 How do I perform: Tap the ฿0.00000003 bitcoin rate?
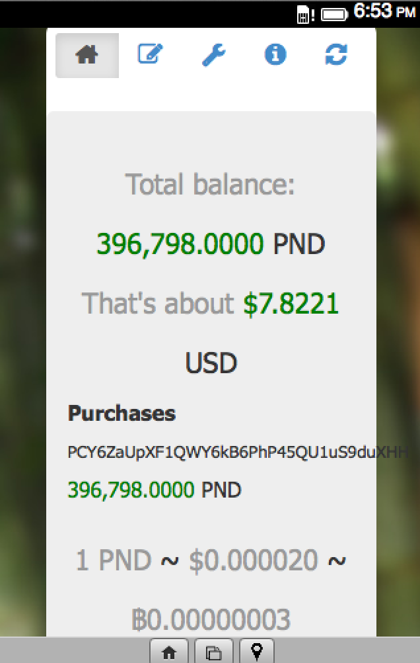[211, 620]
